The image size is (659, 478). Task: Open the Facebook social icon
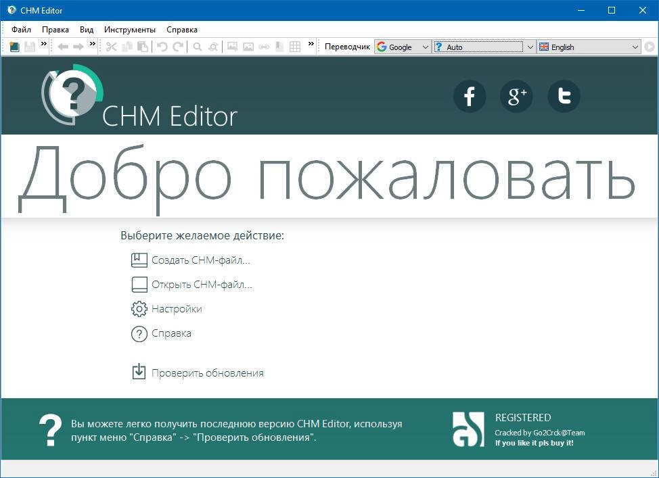(x=470, y=96)
